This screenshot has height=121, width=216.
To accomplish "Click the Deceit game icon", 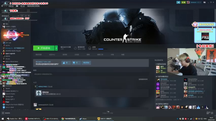I will point(4,88).
